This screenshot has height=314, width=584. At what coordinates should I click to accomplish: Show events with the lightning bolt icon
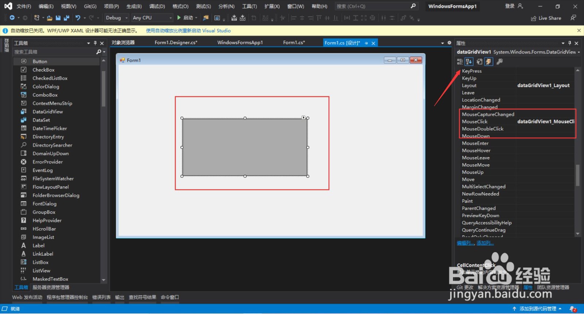click(x=488, y=62)
